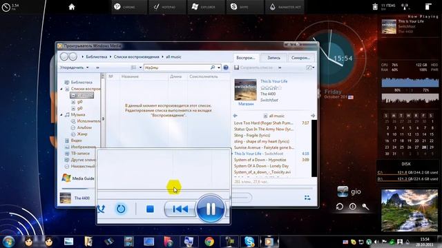442x248 pixels.
Task: Click the Магазин store link
Action: tap(246, 104)
